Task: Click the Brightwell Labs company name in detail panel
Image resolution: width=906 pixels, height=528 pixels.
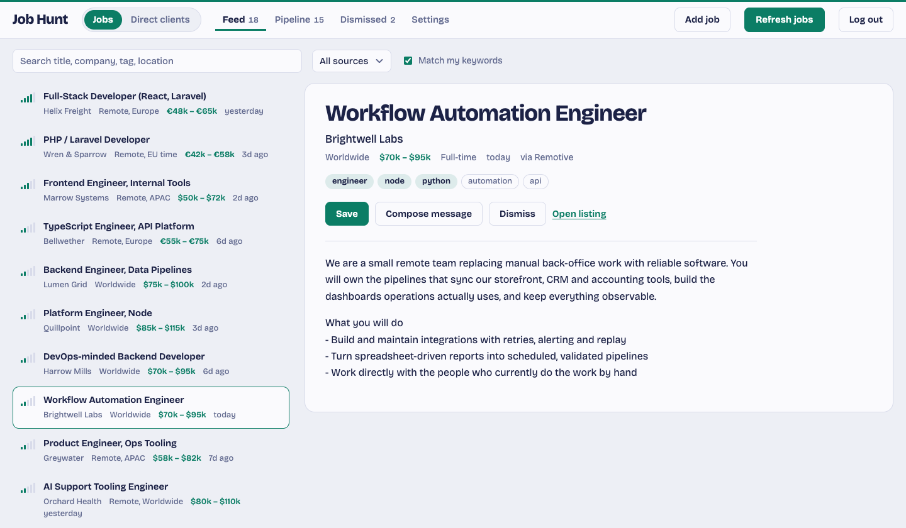Action: click(364, 139)
